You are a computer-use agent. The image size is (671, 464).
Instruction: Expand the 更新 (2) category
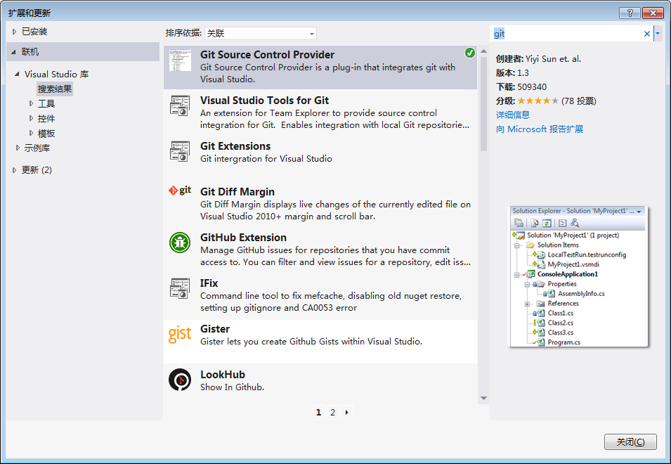pyautogui.click(x=14, y=170)
